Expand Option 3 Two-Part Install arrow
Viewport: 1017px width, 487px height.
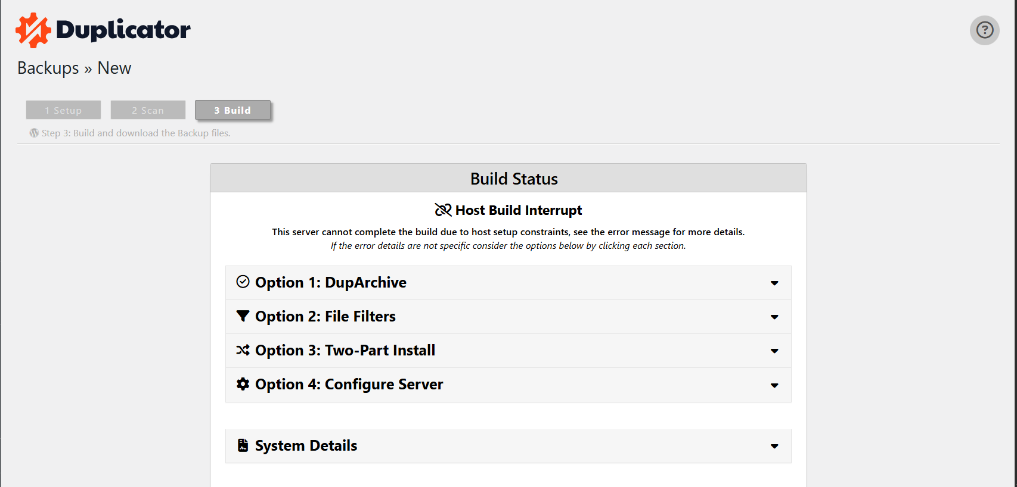(x=774, y=351)
